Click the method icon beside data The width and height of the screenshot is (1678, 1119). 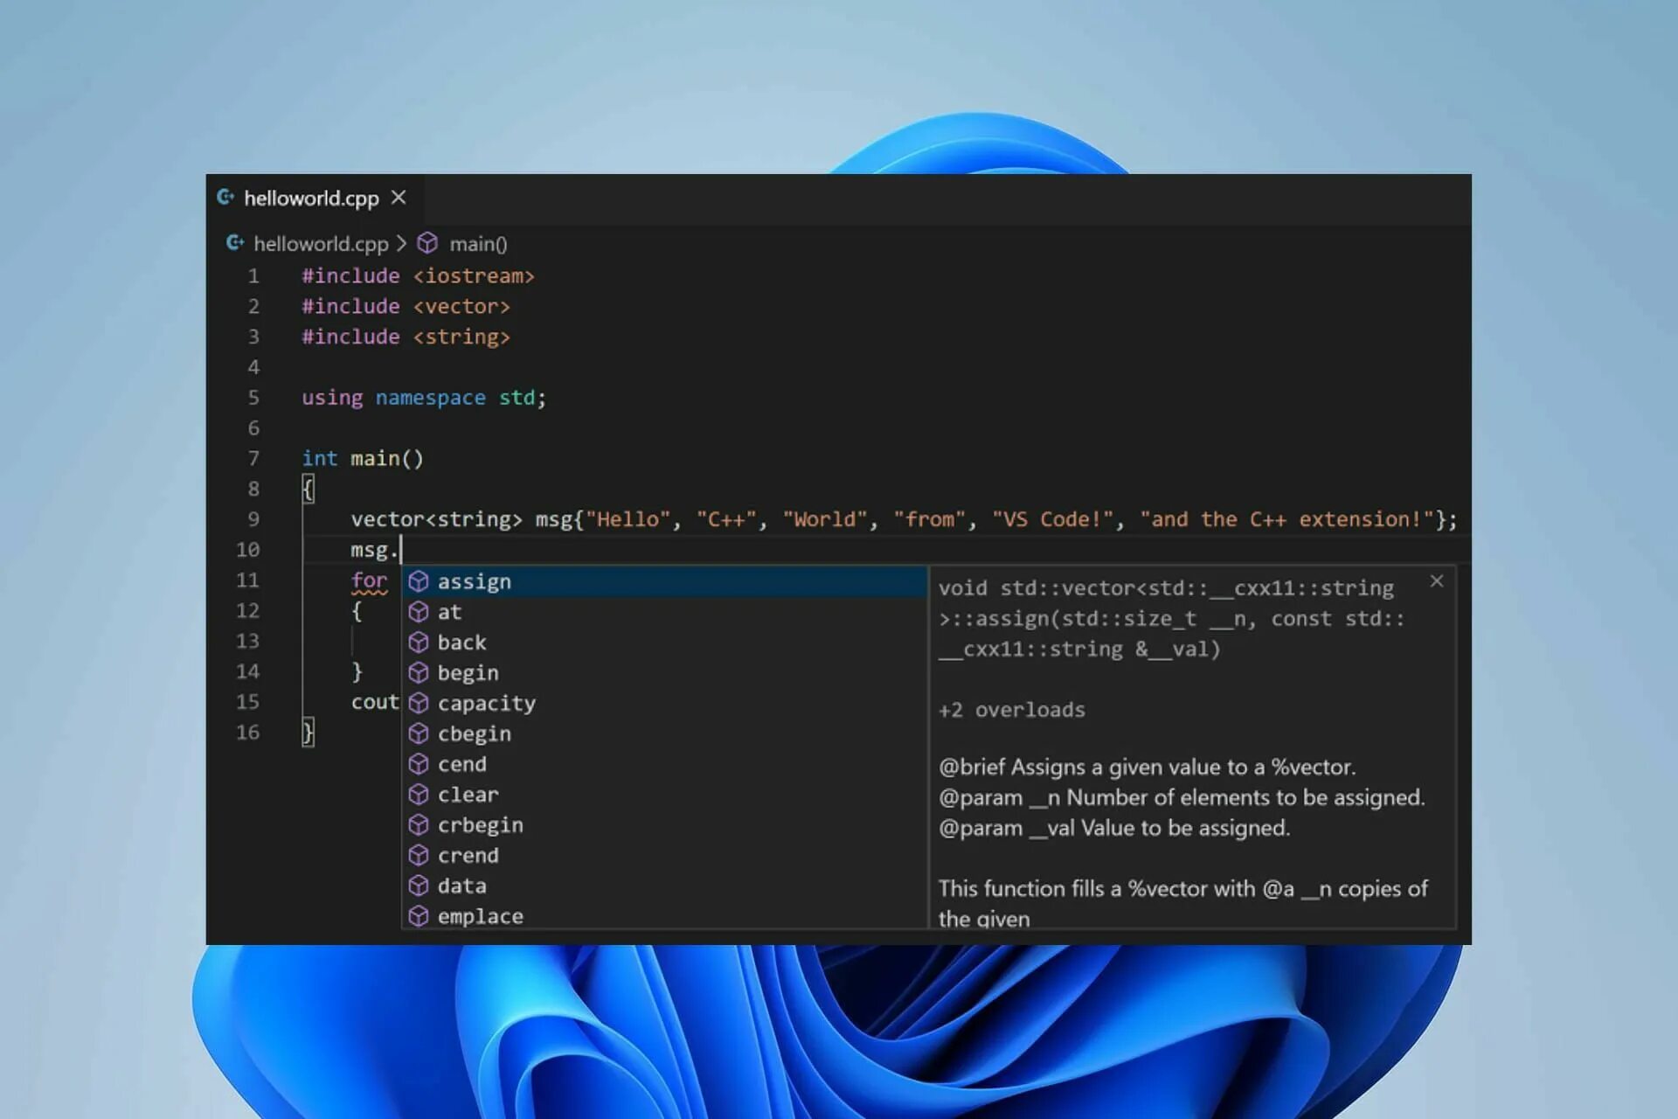(419, 886)
